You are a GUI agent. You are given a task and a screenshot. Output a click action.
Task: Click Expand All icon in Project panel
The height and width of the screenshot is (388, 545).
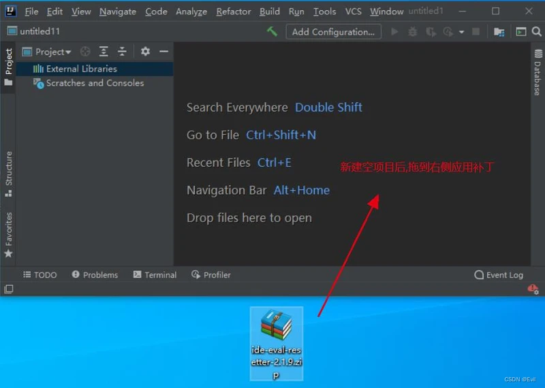tap(104, 52)
